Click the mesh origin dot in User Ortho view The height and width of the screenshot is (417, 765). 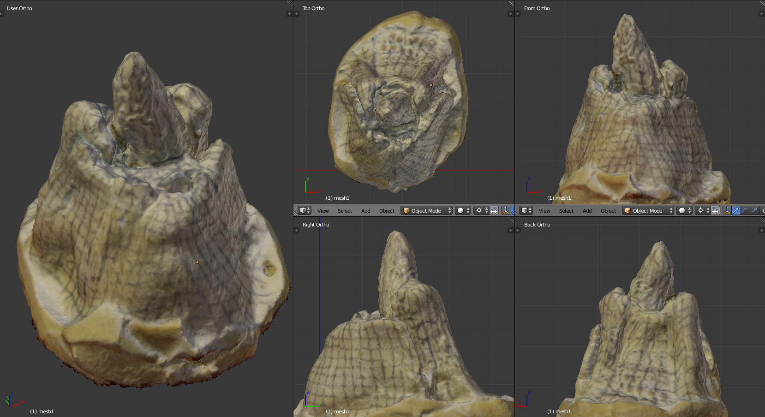tap(197, 262)
